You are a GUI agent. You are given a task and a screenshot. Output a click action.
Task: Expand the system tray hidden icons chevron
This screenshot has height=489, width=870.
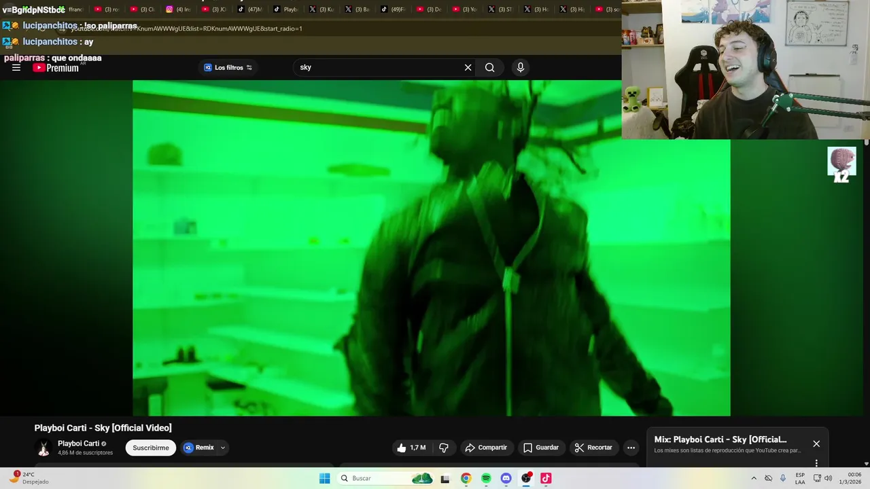(x=753, y=478)
